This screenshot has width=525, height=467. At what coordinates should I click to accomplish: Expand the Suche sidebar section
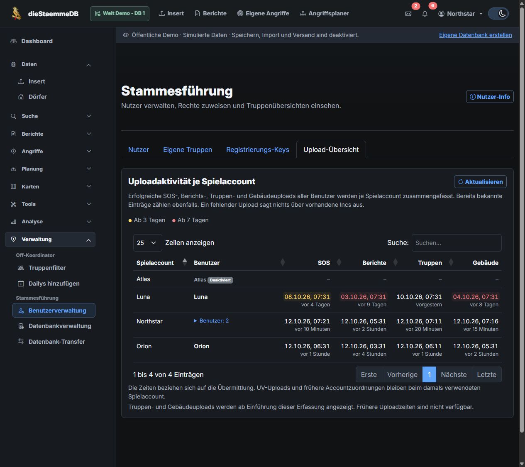click(x=51, y=116)
